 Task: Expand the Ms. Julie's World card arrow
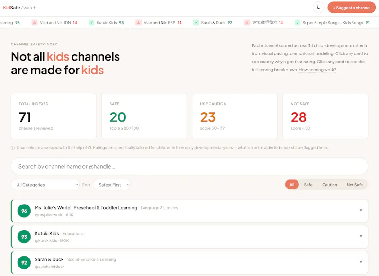pos(361,211)
